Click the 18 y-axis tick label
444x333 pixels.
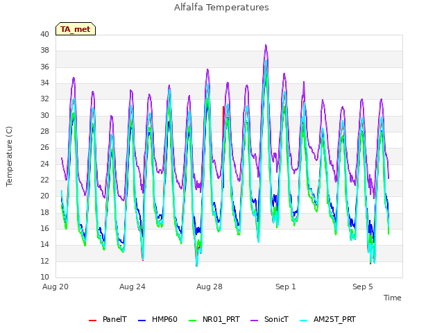point(44,212)
